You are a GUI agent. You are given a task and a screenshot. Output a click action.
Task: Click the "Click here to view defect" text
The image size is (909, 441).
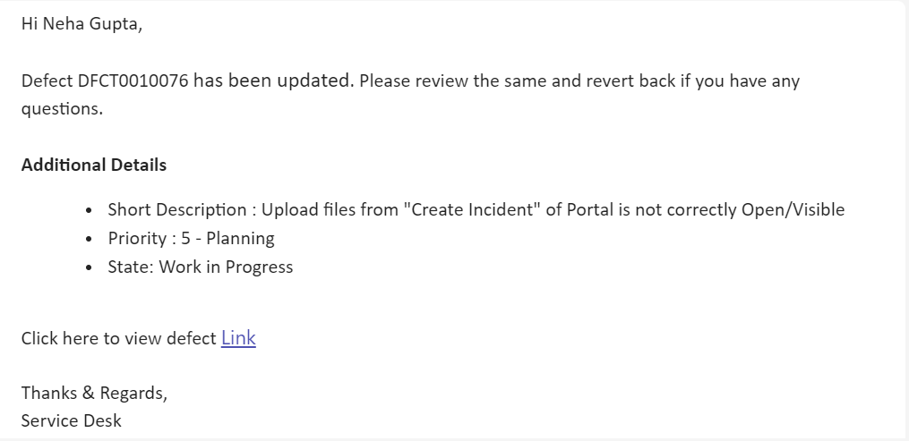(x=118, y=339)
